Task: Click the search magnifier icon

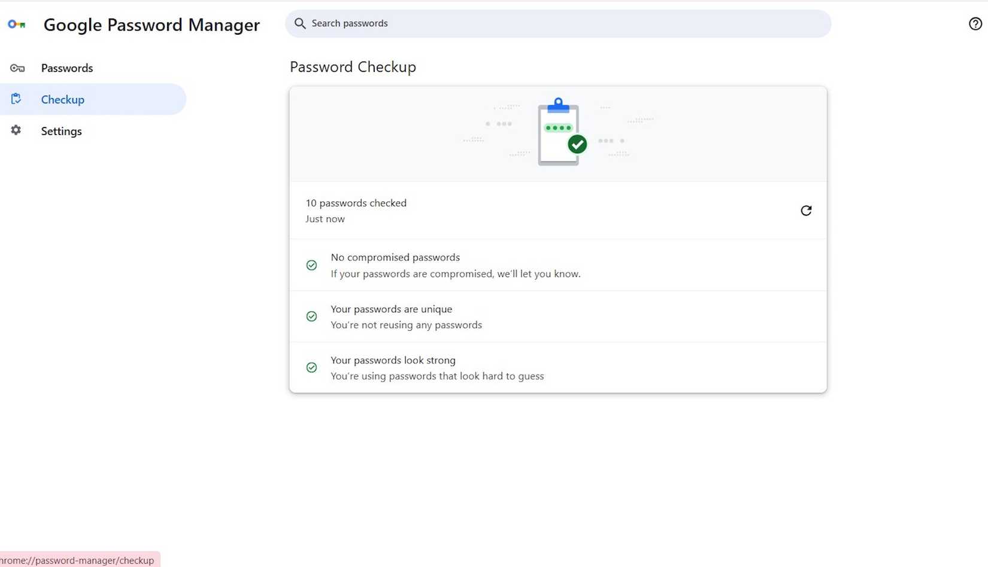Action: 300,23
